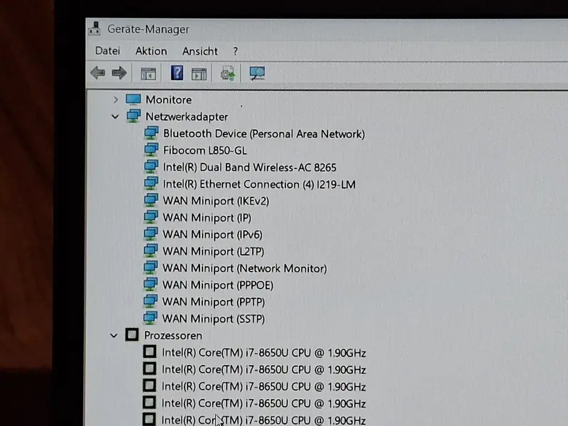Select the Fibocom L850-GL adapter
Image resolution: width=568 pixels, height=426 pixels.
[205, 151]
